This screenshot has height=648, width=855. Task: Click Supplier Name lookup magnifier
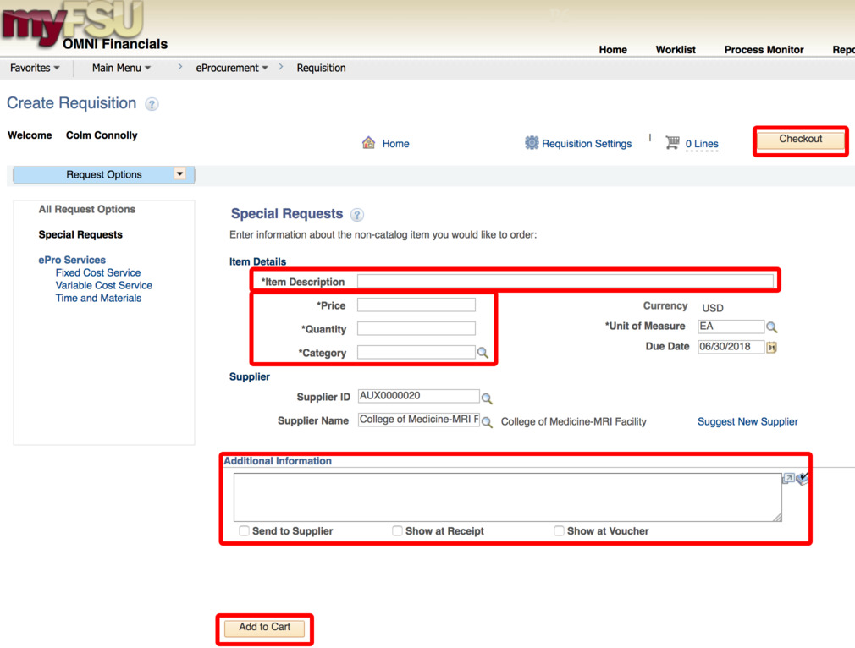[x=487, y=422]
